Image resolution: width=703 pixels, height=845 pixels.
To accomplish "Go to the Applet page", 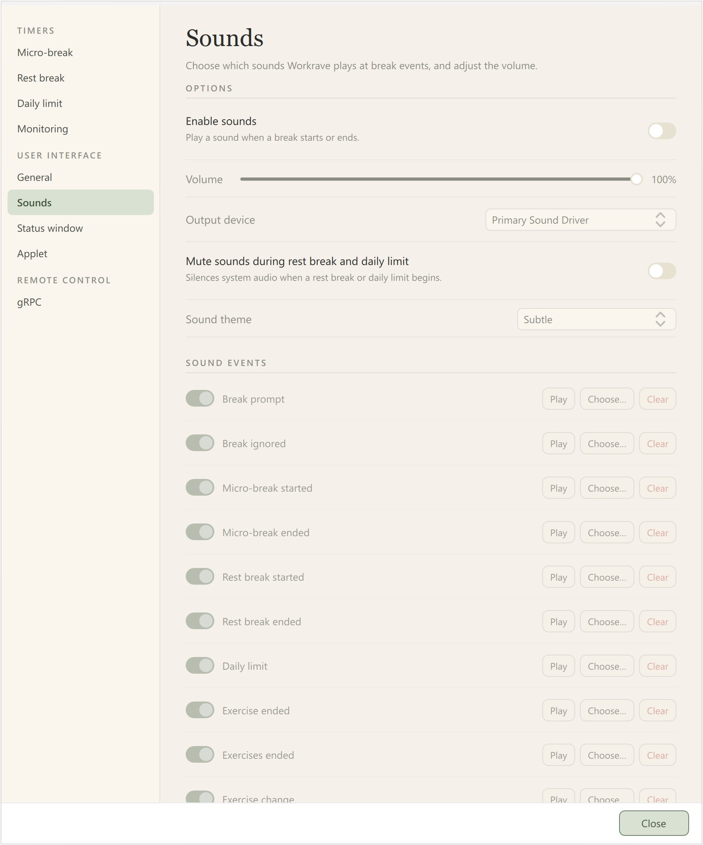I will [x=81, y=254].
